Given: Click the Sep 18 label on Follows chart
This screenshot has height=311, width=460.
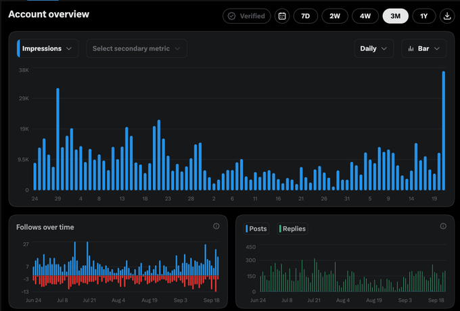Looking at the screenshot, I should click(212, 300).
